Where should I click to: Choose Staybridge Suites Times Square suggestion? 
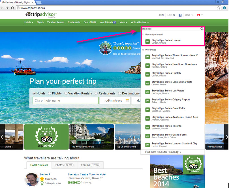(173, 57)
